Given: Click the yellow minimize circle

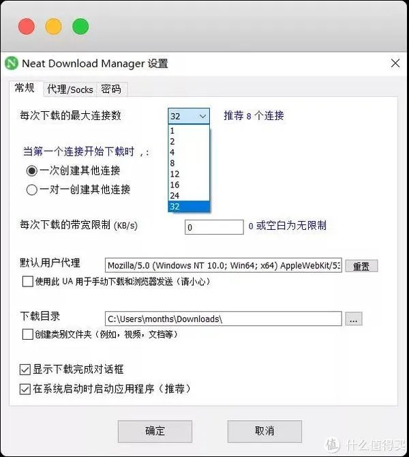Looking at the screenshot, I should (x=54, y=27).
